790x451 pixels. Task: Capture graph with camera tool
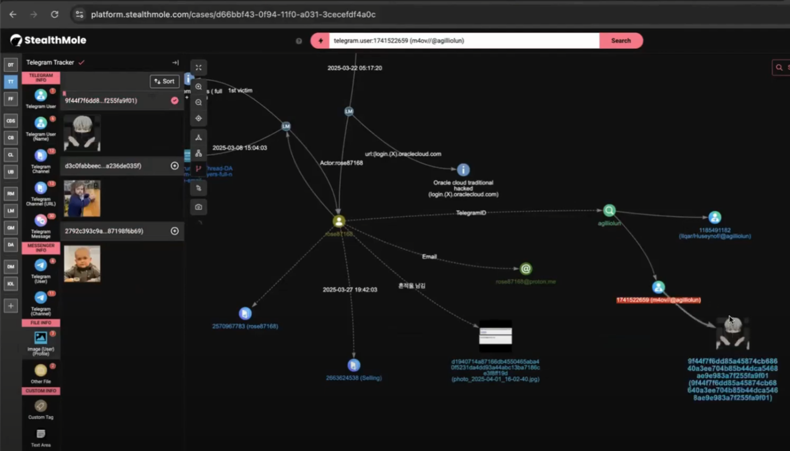198,207
